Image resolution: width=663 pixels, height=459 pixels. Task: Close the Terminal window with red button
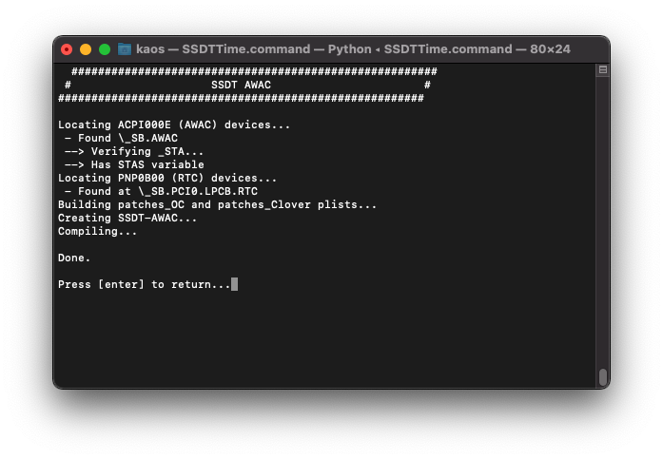point(67,48)
